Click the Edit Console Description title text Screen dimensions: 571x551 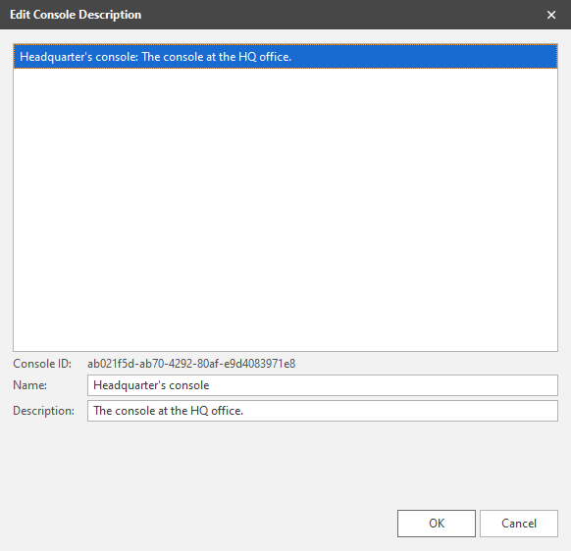pos(76,15)
